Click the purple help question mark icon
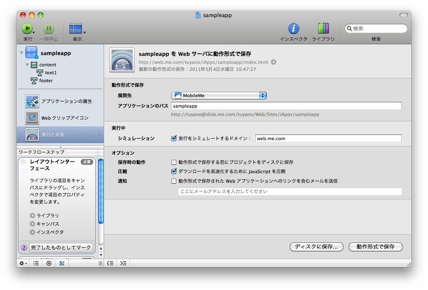The width and height of the screenshot is (428, 290). [24, 247]
